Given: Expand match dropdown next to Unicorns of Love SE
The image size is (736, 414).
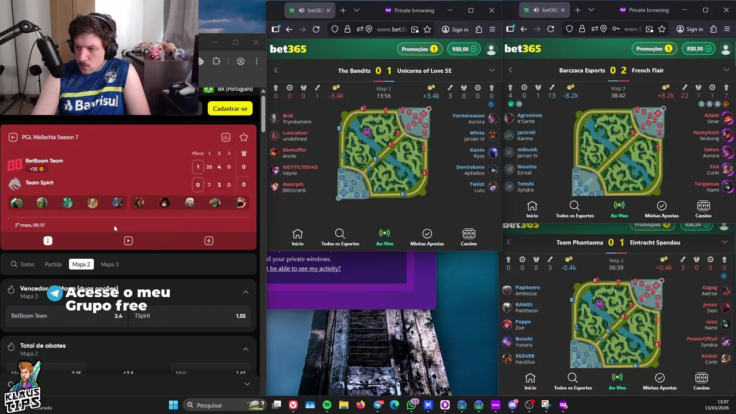Looking at the screenshot, I should pyautogui.click(x=492, y=70).
